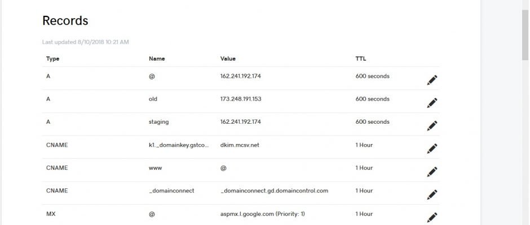Viewport: 530px width, 225px height.
Task: Select the 162.241.192.174 value of @ record
Action: pyautogui.click(x=241, y=76)
